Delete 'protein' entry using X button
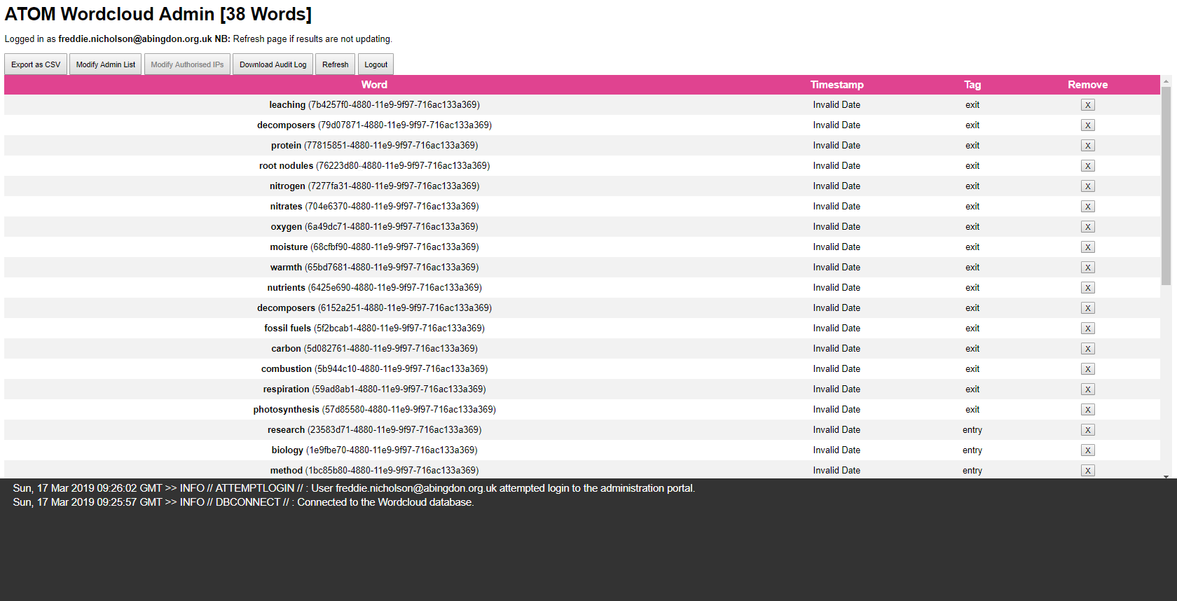The image size is (1177, 601). 1087,146
